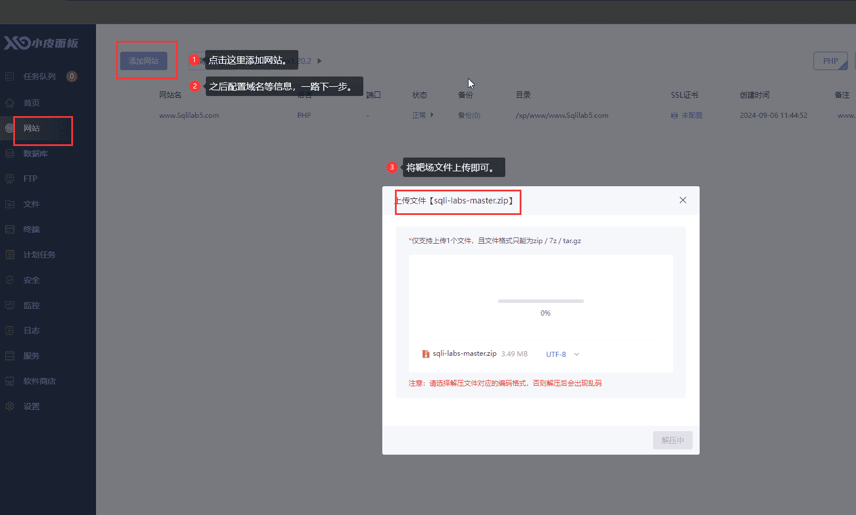Click the sqli-labs-master.zip file icon
The width and height of the screenshot is (856, 515).
pyautogui.click(x=426, y=354)
